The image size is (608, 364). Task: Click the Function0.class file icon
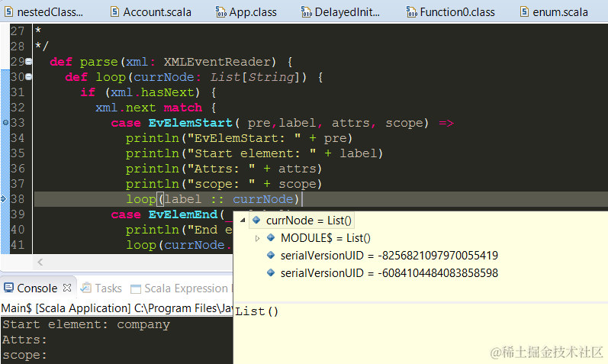(x=411, y=12)
